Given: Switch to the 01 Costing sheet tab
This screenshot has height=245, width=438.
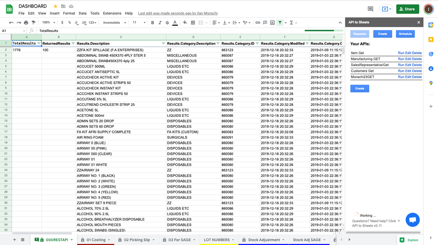Looking at the screenshot, I should point(96,240).
